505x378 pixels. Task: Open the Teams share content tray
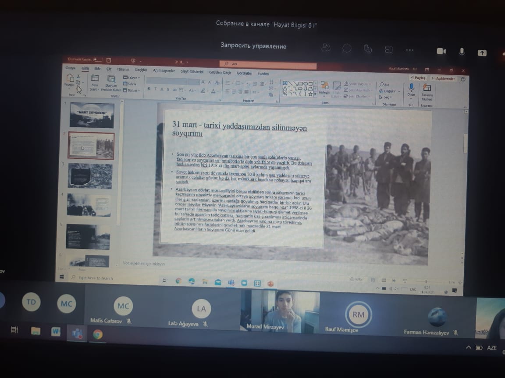(482, 52)
